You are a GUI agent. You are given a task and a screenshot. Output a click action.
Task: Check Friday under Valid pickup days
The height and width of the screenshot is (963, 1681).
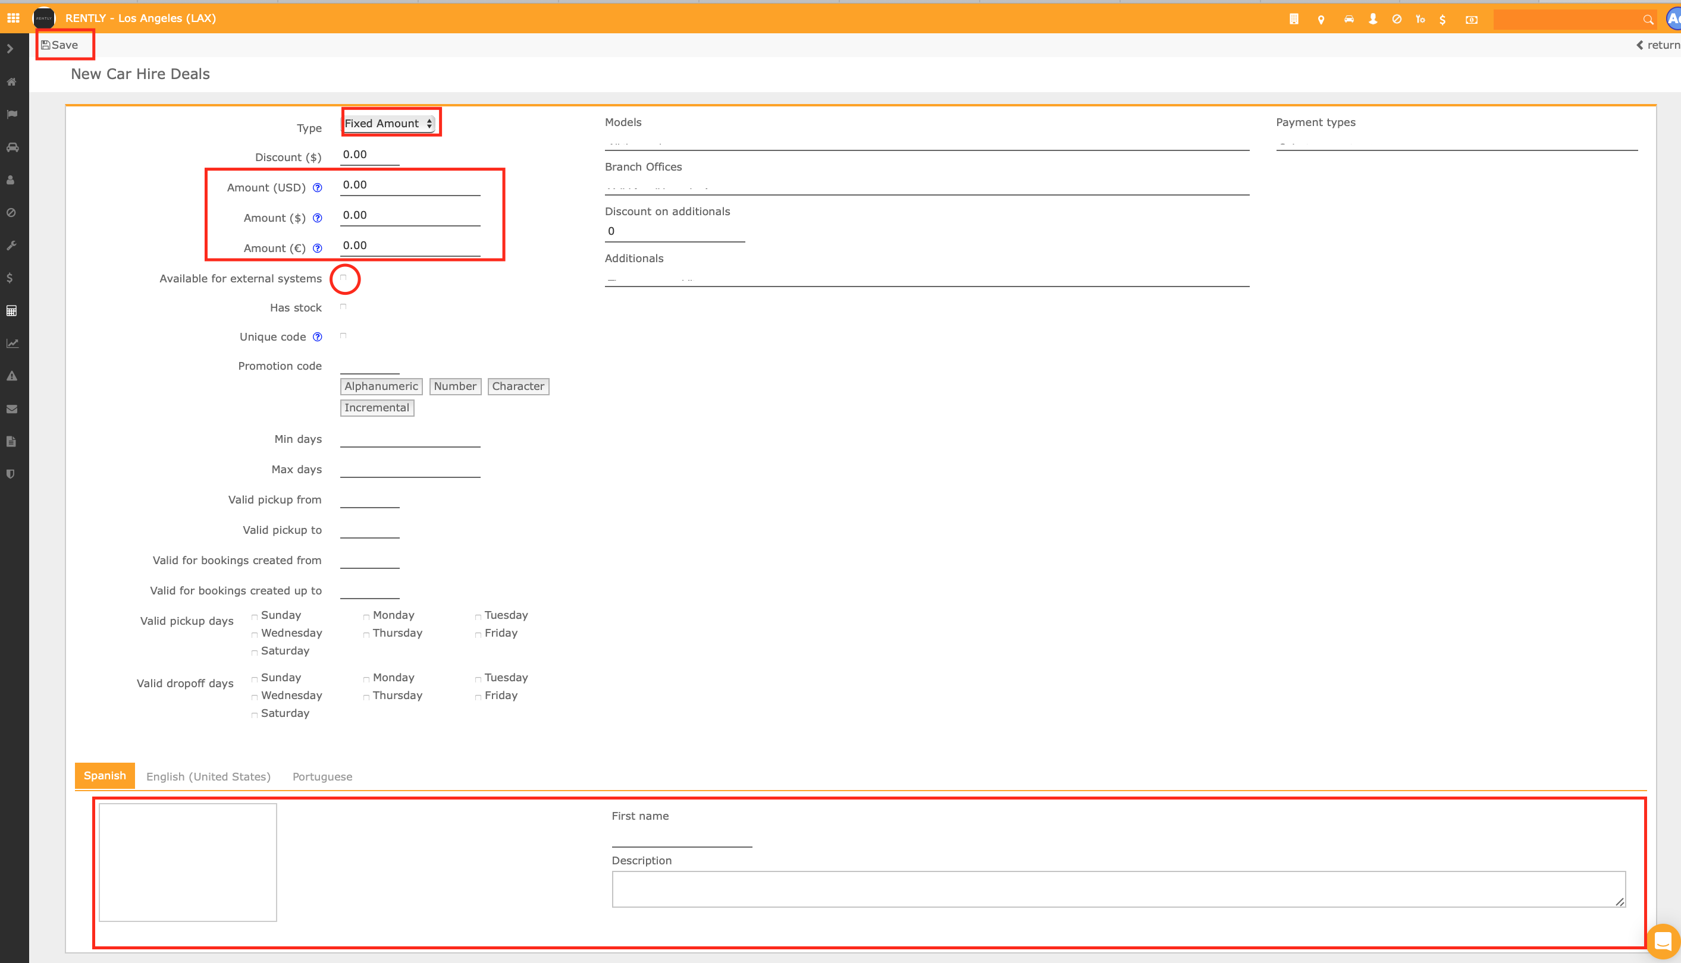click(x=478, y=635)
